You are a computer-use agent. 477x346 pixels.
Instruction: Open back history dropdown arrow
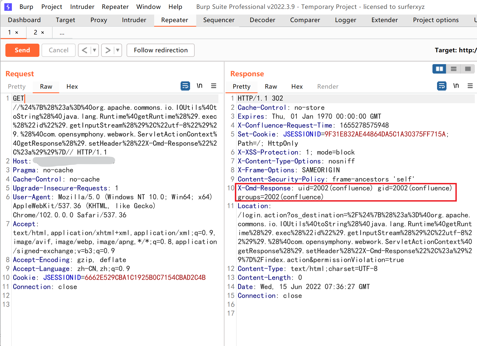94,50
